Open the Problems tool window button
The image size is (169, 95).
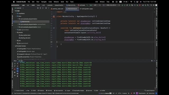point(41,91)
